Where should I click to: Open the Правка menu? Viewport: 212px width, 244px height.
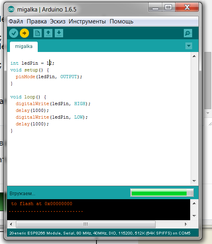click(37, 21)
